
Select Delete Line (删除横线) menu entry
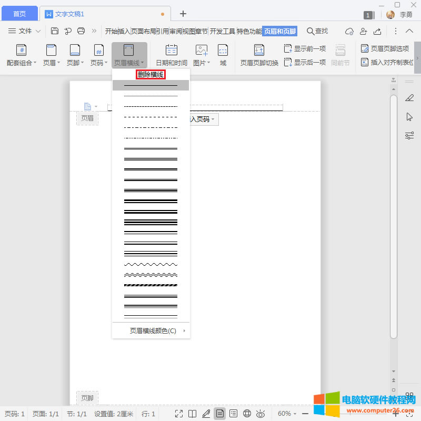tap(151, 75)
